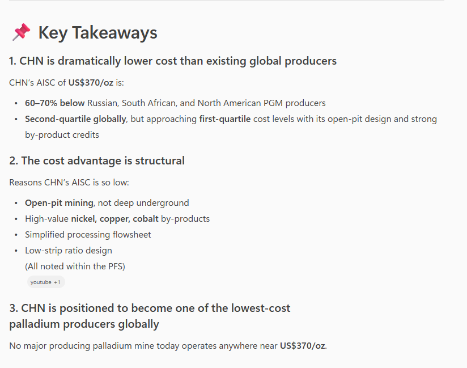Screen dimensions: 467x368
Task: Click the Key Takeaways heading
Action: point(97,33)
